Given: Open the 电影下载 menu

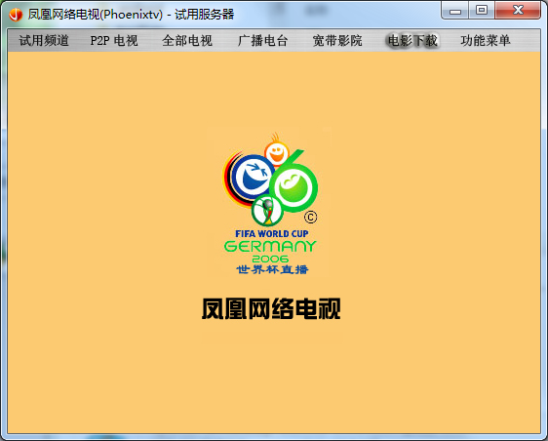Looking at the screenshot, I should 412,41.
